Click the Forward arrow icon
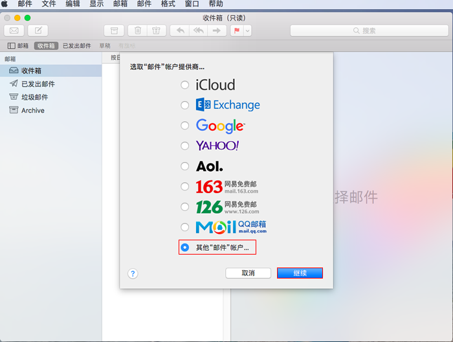Screen dimensions: 453x342 tap(217, 30)
